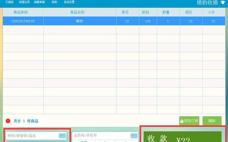Click the shirt icon beside 银豹收银
The height and width of the screenshot is (142, 228).
point(223,3)
